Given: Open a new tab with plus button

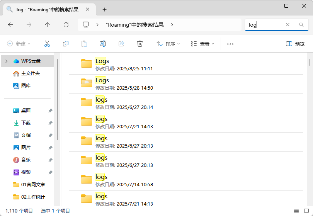Looking at the screenshot, I should tap(105, 10).
